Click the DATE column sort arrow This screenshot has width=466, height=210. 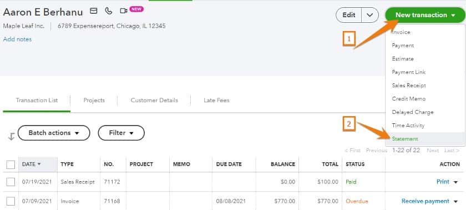39,164
